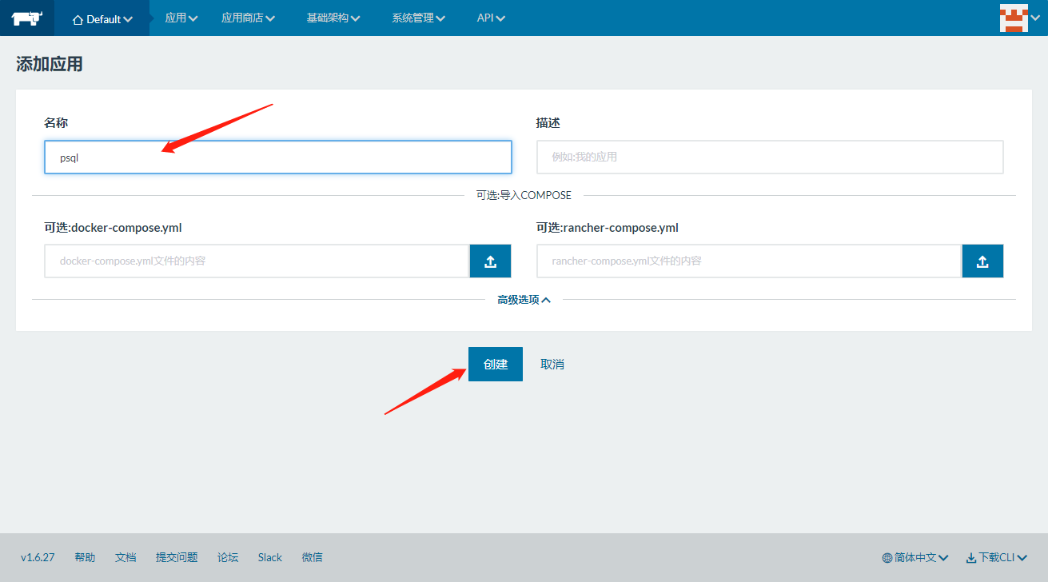
Task: Click the docker-compose.yml content field
Action: coord(257,261)
